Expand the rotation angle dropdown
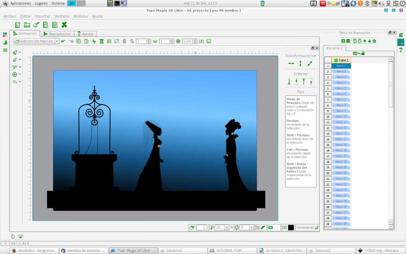 pos(251,228)
